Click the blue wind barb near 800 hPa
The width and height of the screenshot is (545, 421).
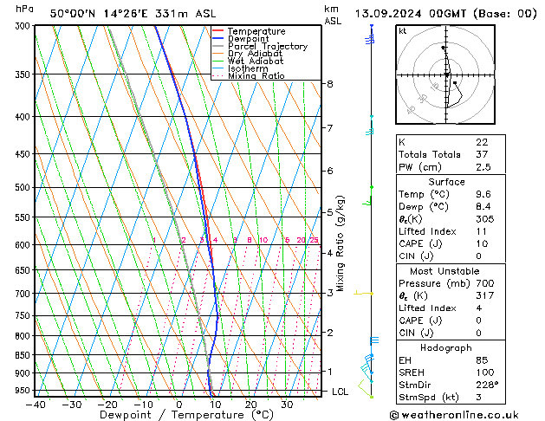374,340
